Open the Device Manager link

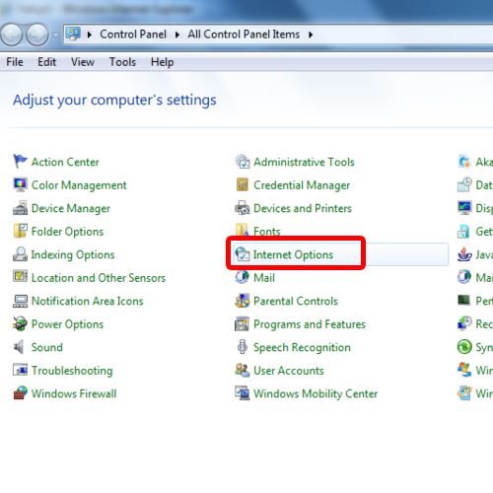tap(71, 208)
